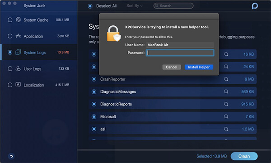The image size is (271, 163).
Task: Toggle the Application checkbox
Action: pyautogui.click(x=10, y=36)
